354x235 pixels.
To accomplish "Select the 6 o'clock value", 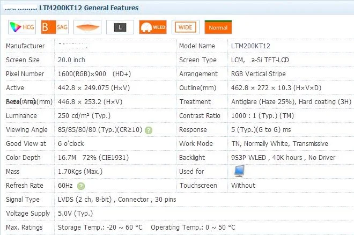I will 71,144.
